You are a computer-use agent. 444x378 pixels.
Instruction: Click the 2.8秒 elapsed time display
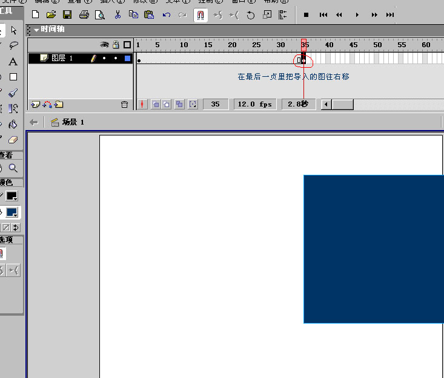point(298,104)
